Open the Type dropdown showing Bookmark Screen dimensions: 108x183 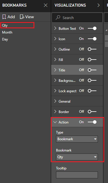tap(77, 139)
